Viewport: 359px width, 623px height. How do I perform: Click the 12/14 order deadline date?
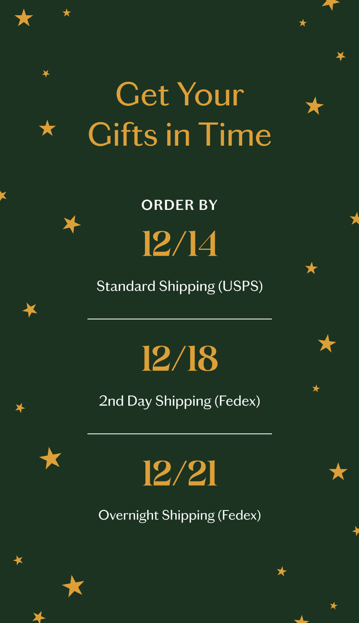(x=179, y=244)
